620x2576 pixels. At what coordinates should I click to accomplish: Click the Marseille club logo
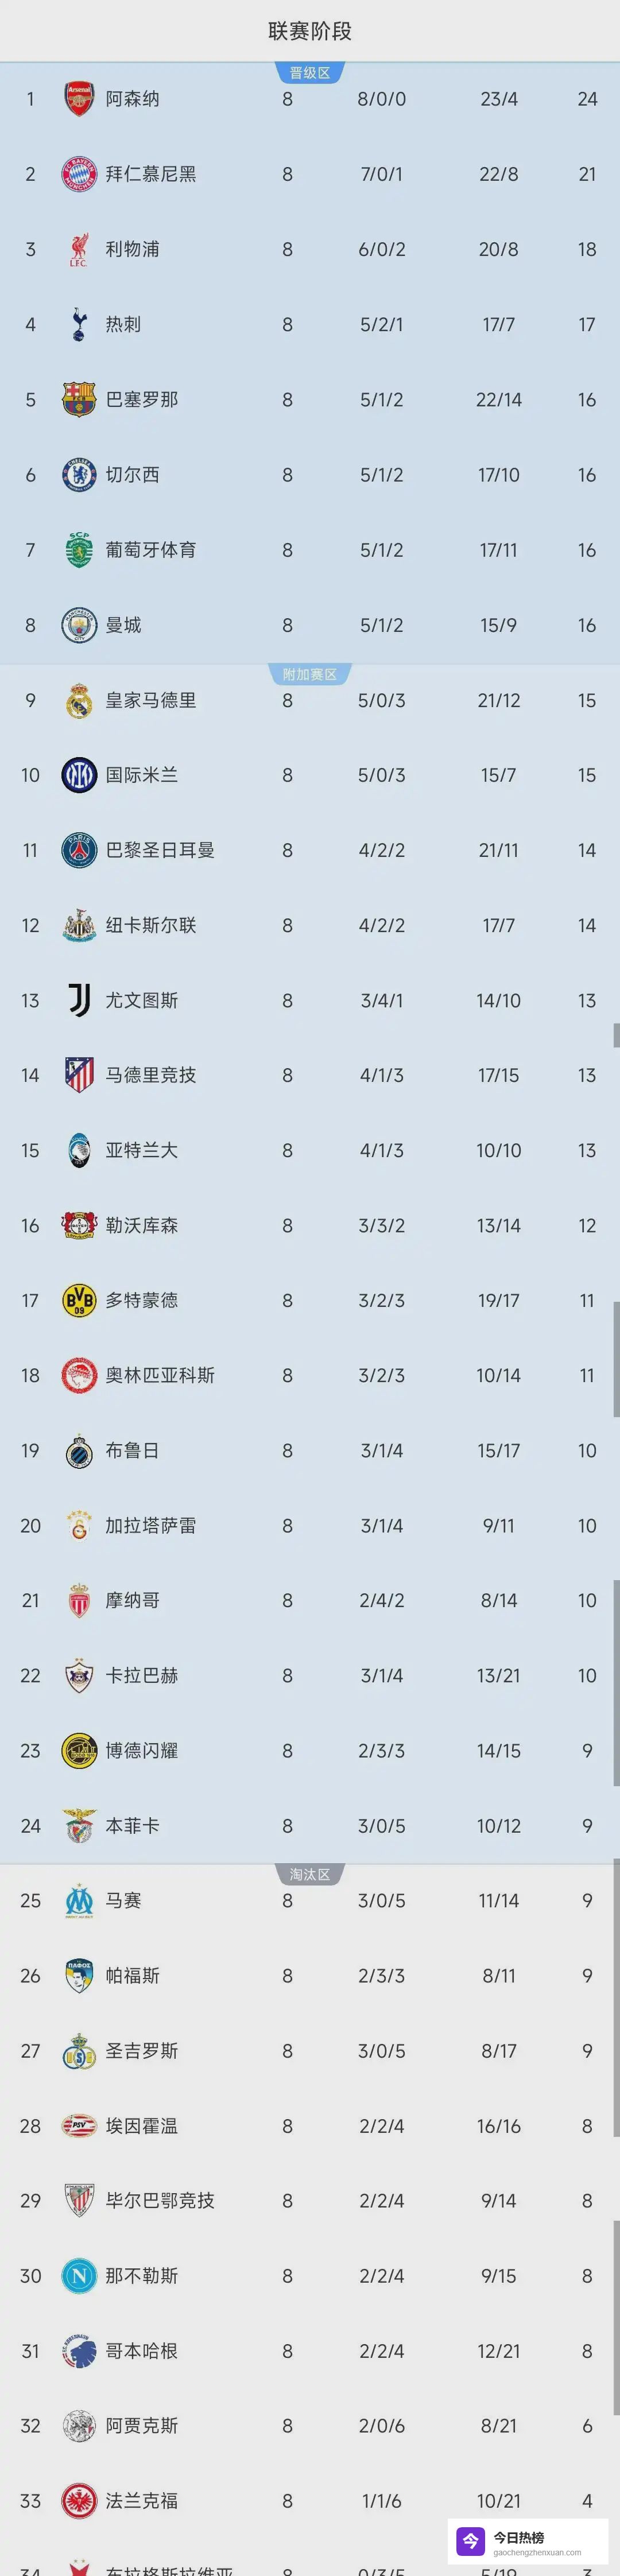(79, 1901)
